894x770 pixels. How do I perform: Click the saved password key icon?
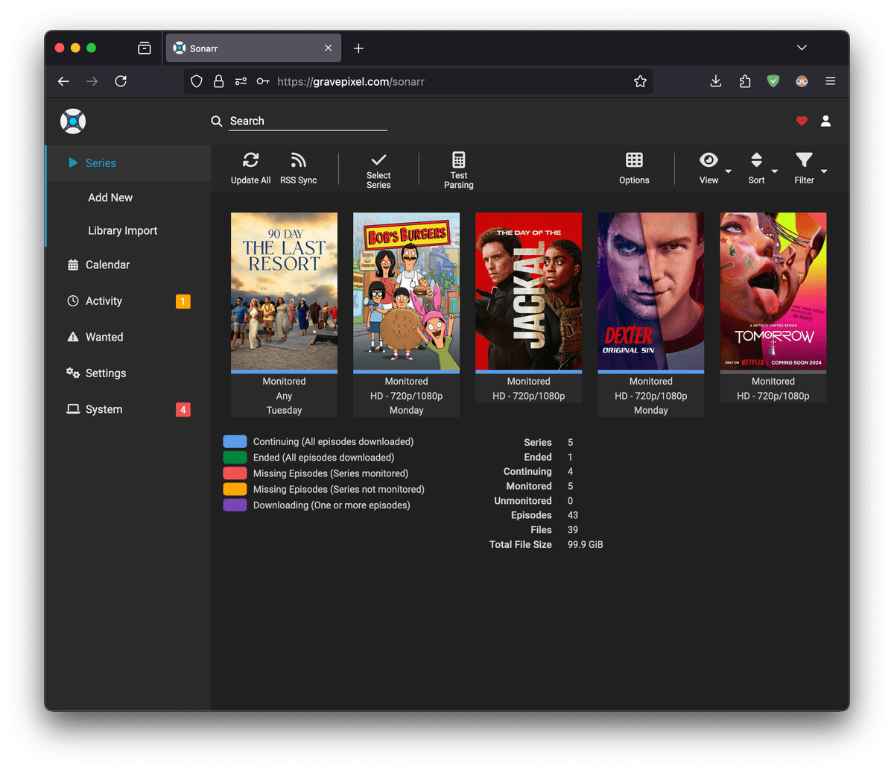[x=263, y=81]
